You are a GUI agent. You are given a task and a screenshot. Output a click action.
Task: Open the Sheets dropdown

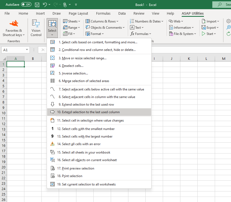click(71, 21)
